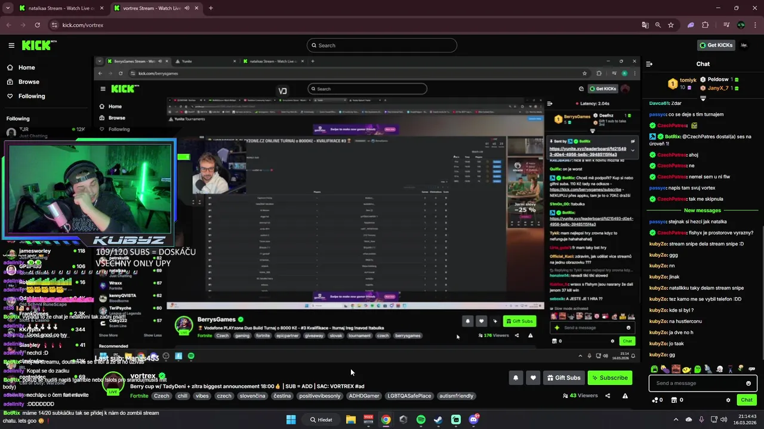Subscribe to vortrex channel

(x=609, y=378)
